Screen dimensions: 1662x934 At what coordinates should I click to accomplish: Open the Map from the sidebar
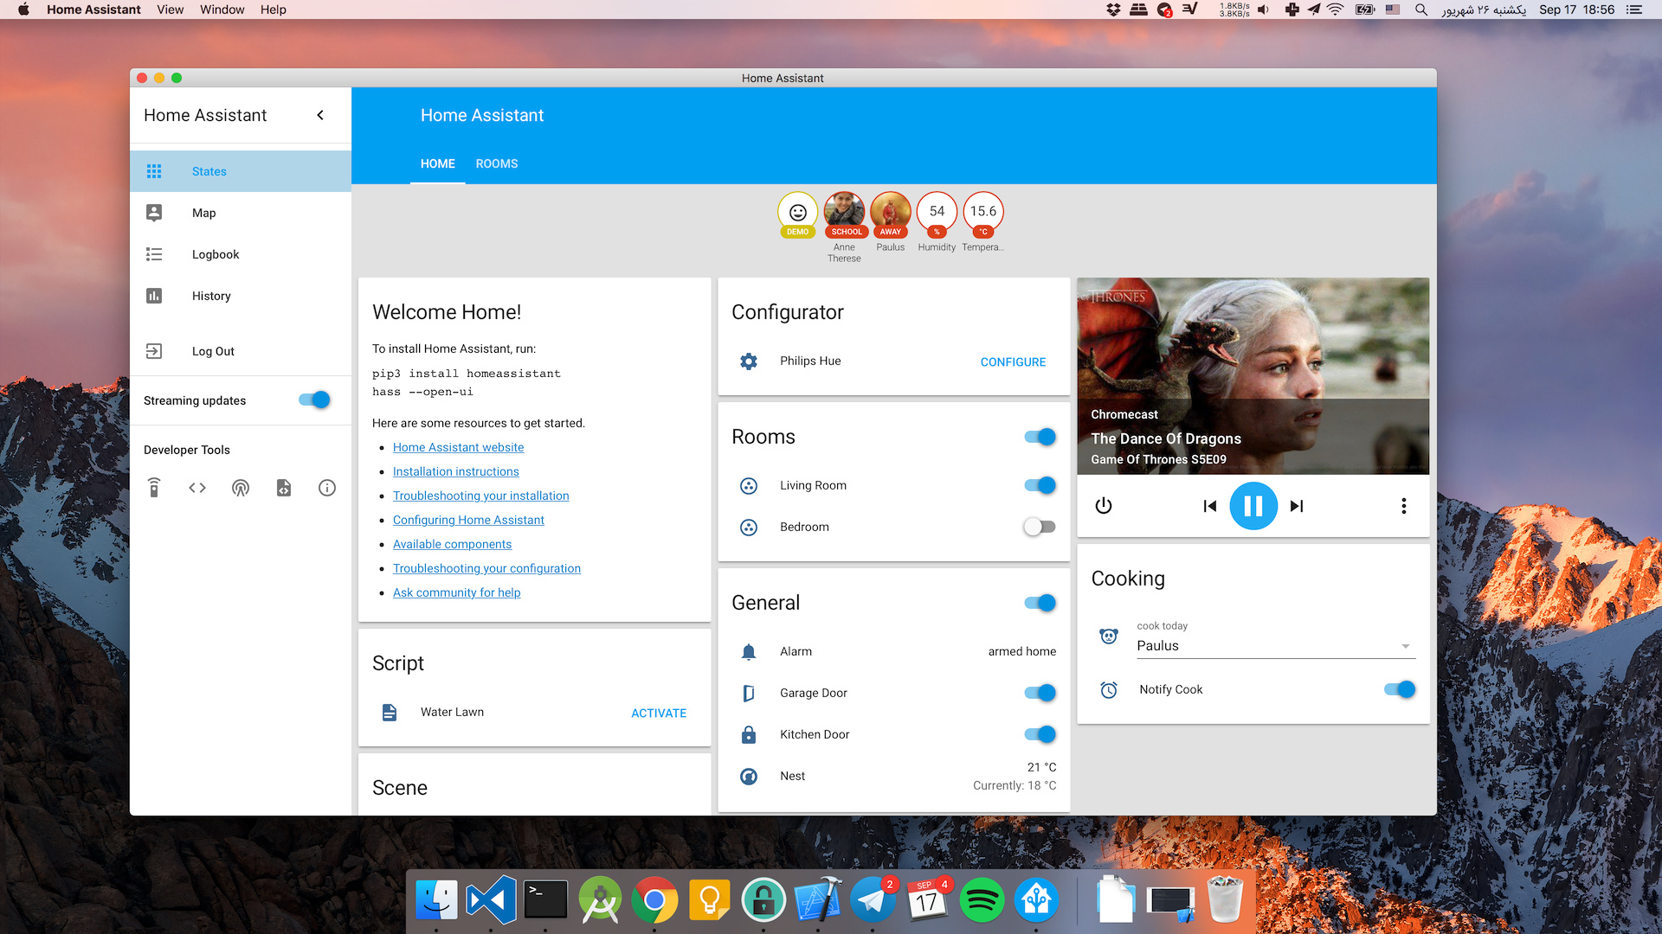pos(203,212)
